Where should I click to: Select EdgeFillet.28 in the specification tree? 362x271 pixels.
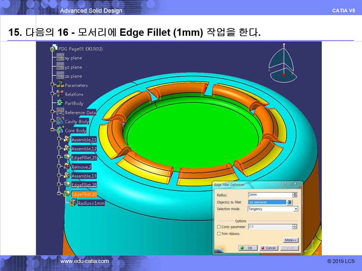[84, 185]
